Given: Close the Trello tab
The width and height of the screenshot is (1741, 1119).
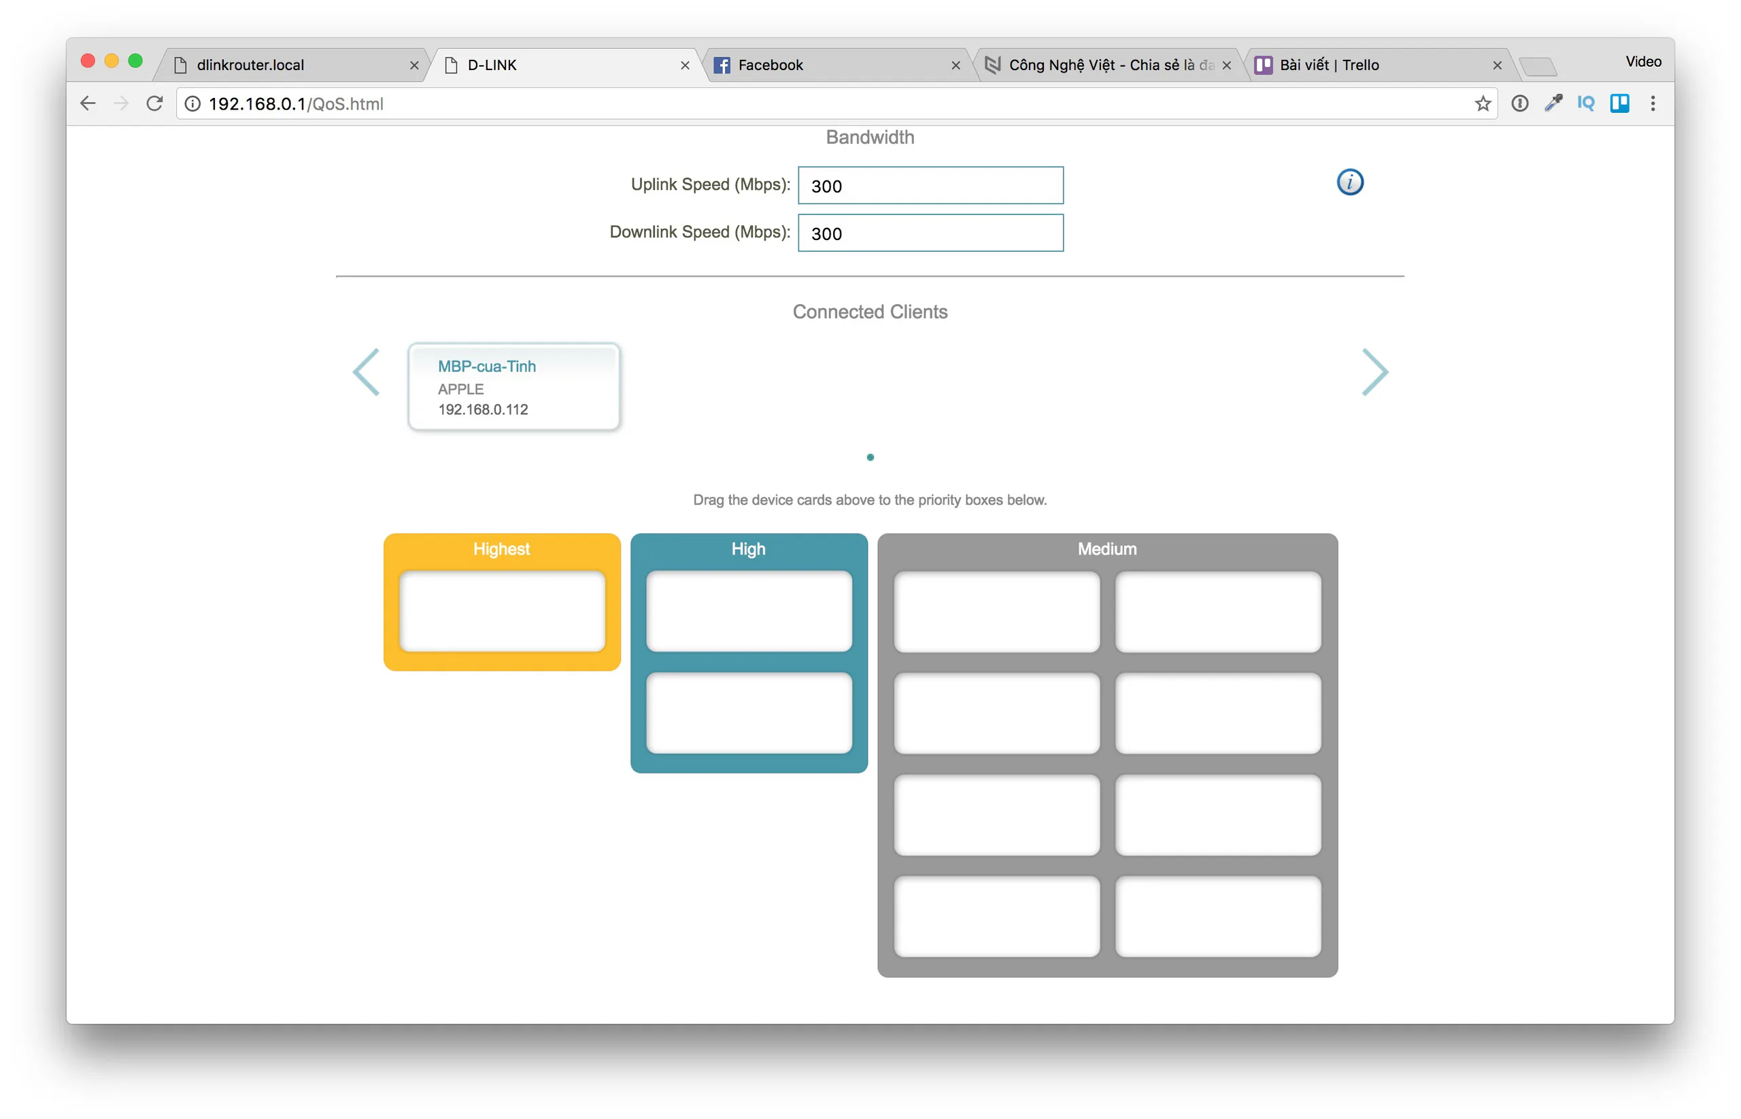Looking at the screenshot, I should (1497, 65).
